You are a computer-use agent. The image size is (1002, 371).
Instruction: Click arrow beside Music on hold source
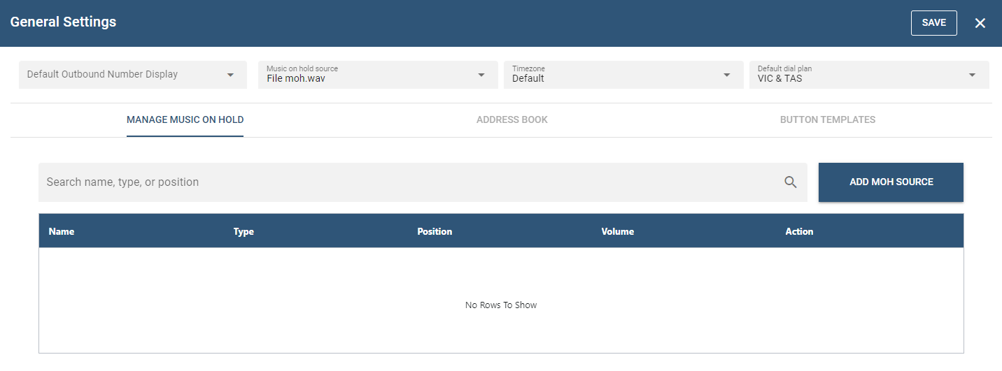pyautogui.click(x=481, y=75)
